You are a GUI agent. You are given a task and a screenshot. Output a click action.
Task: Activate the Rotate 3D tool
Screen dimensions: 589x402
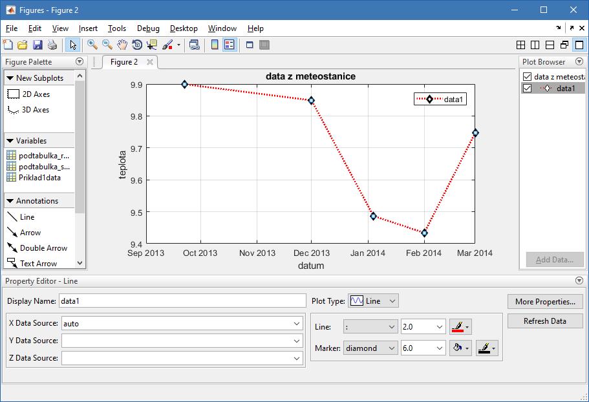pos(137,45)
